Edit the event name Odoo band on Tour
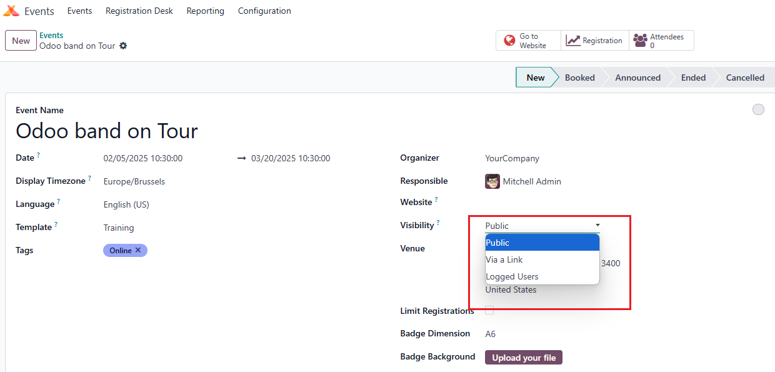 click(x=107, y=131)
